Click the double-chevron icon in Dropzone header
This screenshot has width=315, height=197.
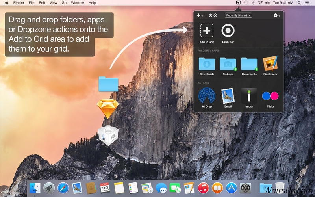pyautogui.click(x=211, y=15)
